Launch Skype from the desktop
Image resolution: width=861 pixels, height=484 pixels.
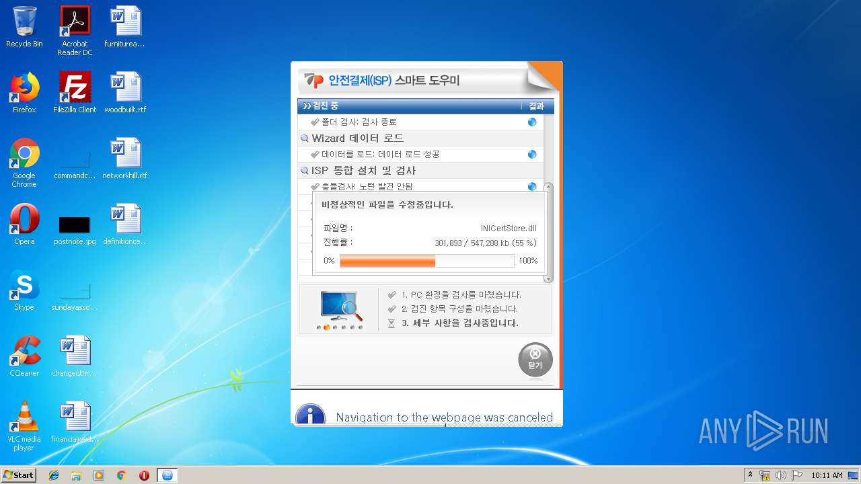click(24, 290)
